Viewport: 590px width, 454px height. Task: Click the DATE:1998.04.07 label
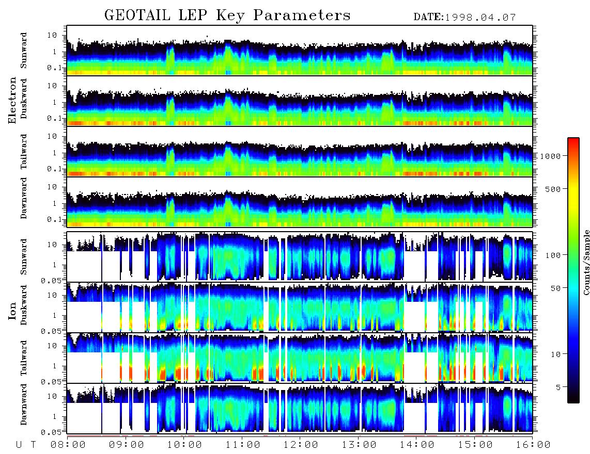[x=464, y=17]
